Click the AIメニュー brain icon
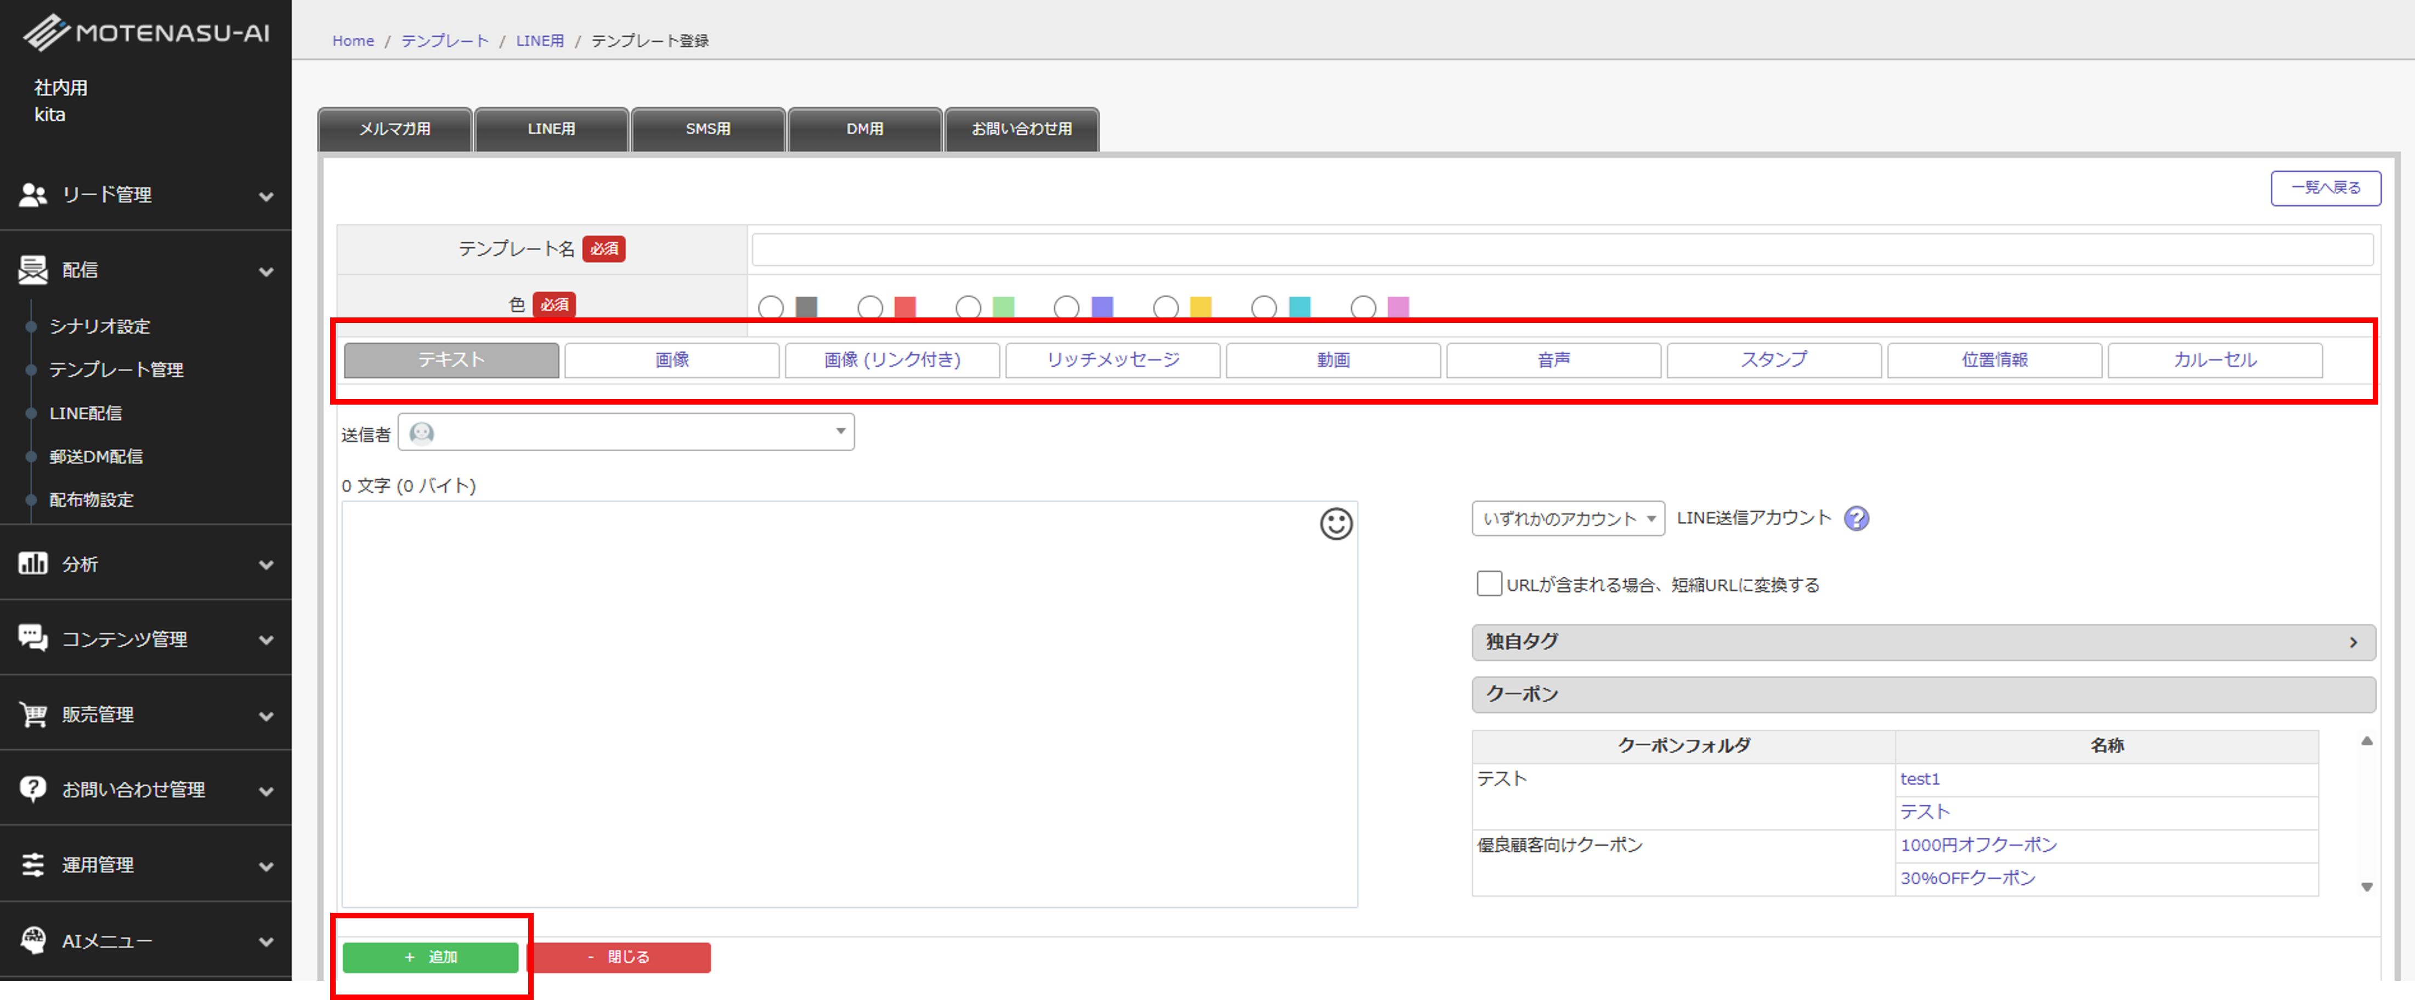This screenshot has width=2415, height=1000. 33,939
